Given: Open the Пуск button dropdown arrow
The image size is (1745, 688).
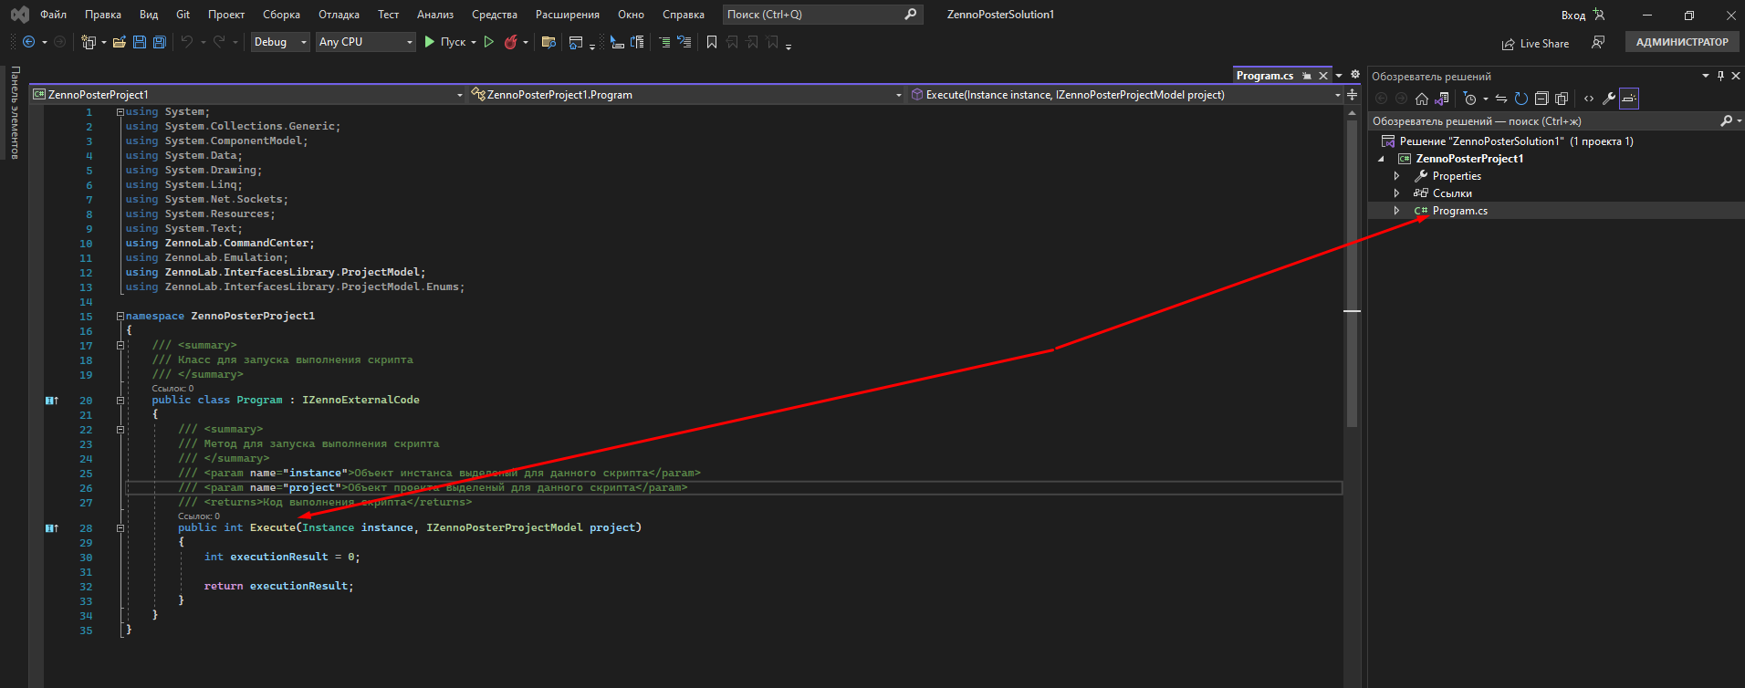Looking at the screenshot, I should [x=474, y=42].
